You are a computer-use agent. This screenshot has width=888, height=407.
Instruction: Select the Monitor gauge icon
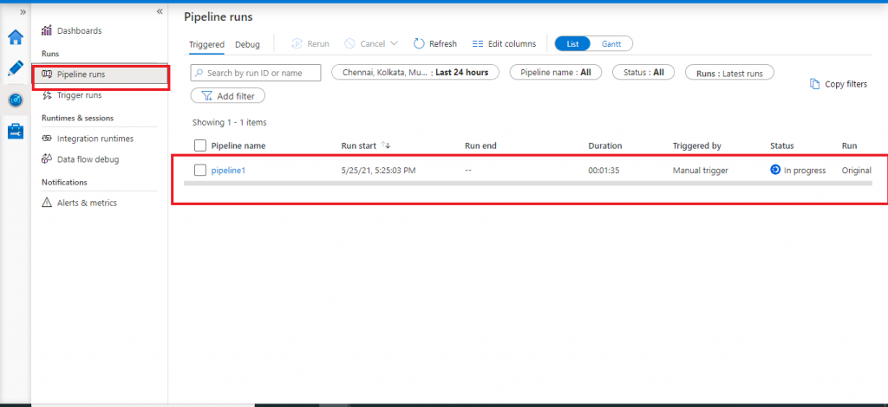click(x=16, y=100)
